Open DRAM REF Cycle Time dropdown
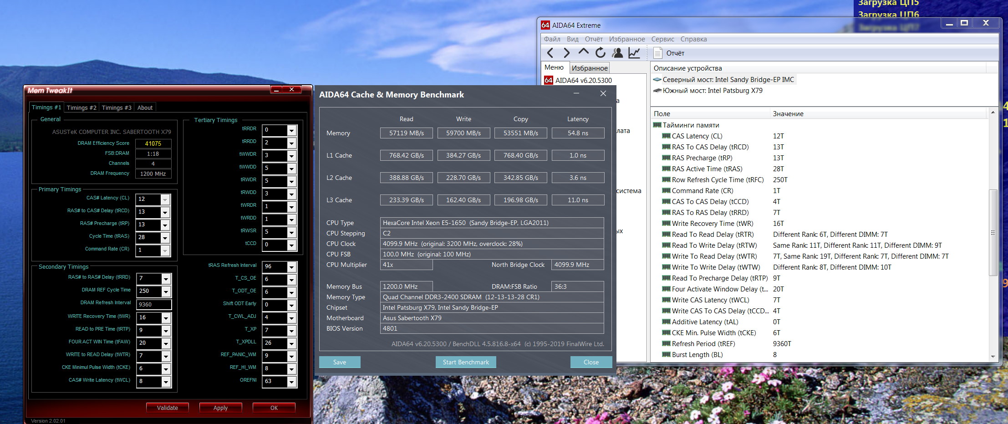Image resolution: width=1008 pixels, height=424 pixels. coord(166,292)
